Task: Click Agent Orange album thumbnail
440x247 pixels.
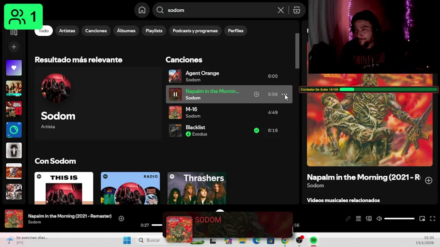Action: click(x=175, y=76)
